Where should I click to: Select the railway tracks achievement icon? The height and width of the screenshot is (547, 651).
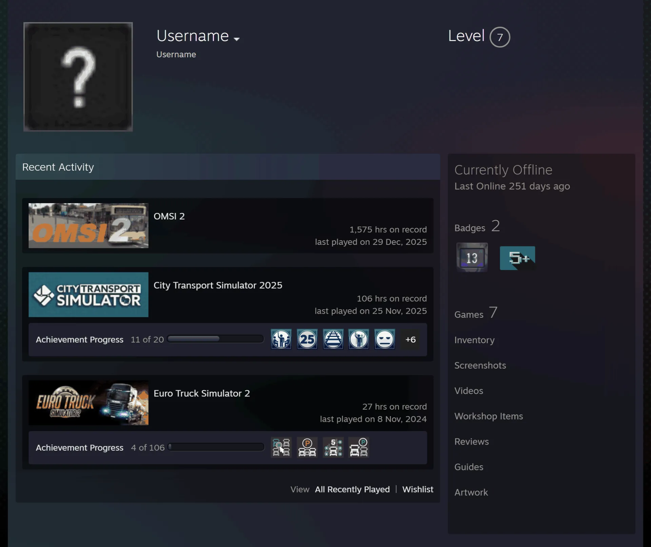point(333,339)
